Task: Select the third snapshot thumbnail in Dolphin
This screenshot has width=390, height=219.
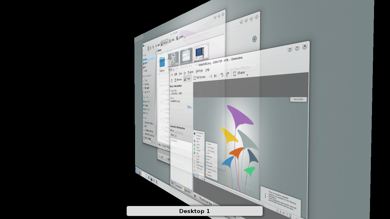Action: [x=202, y=52]
